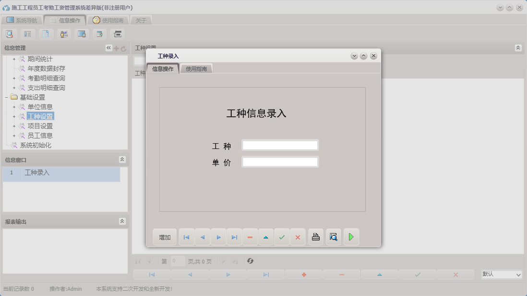Select the 工种录入 row in 信息窗口

(x=61, y=174)
